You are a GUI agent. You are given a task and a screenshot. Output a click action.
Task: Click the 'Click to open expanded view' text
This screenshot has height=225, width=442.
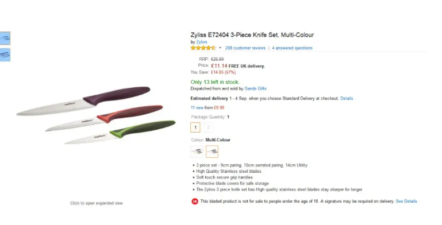tap(97, 203)
